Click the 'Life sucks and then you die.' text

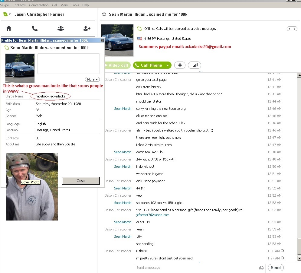(56, 144)
